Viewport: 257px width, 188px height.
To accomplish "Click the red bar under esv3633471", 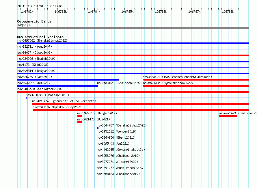I will tap(196, 80).
